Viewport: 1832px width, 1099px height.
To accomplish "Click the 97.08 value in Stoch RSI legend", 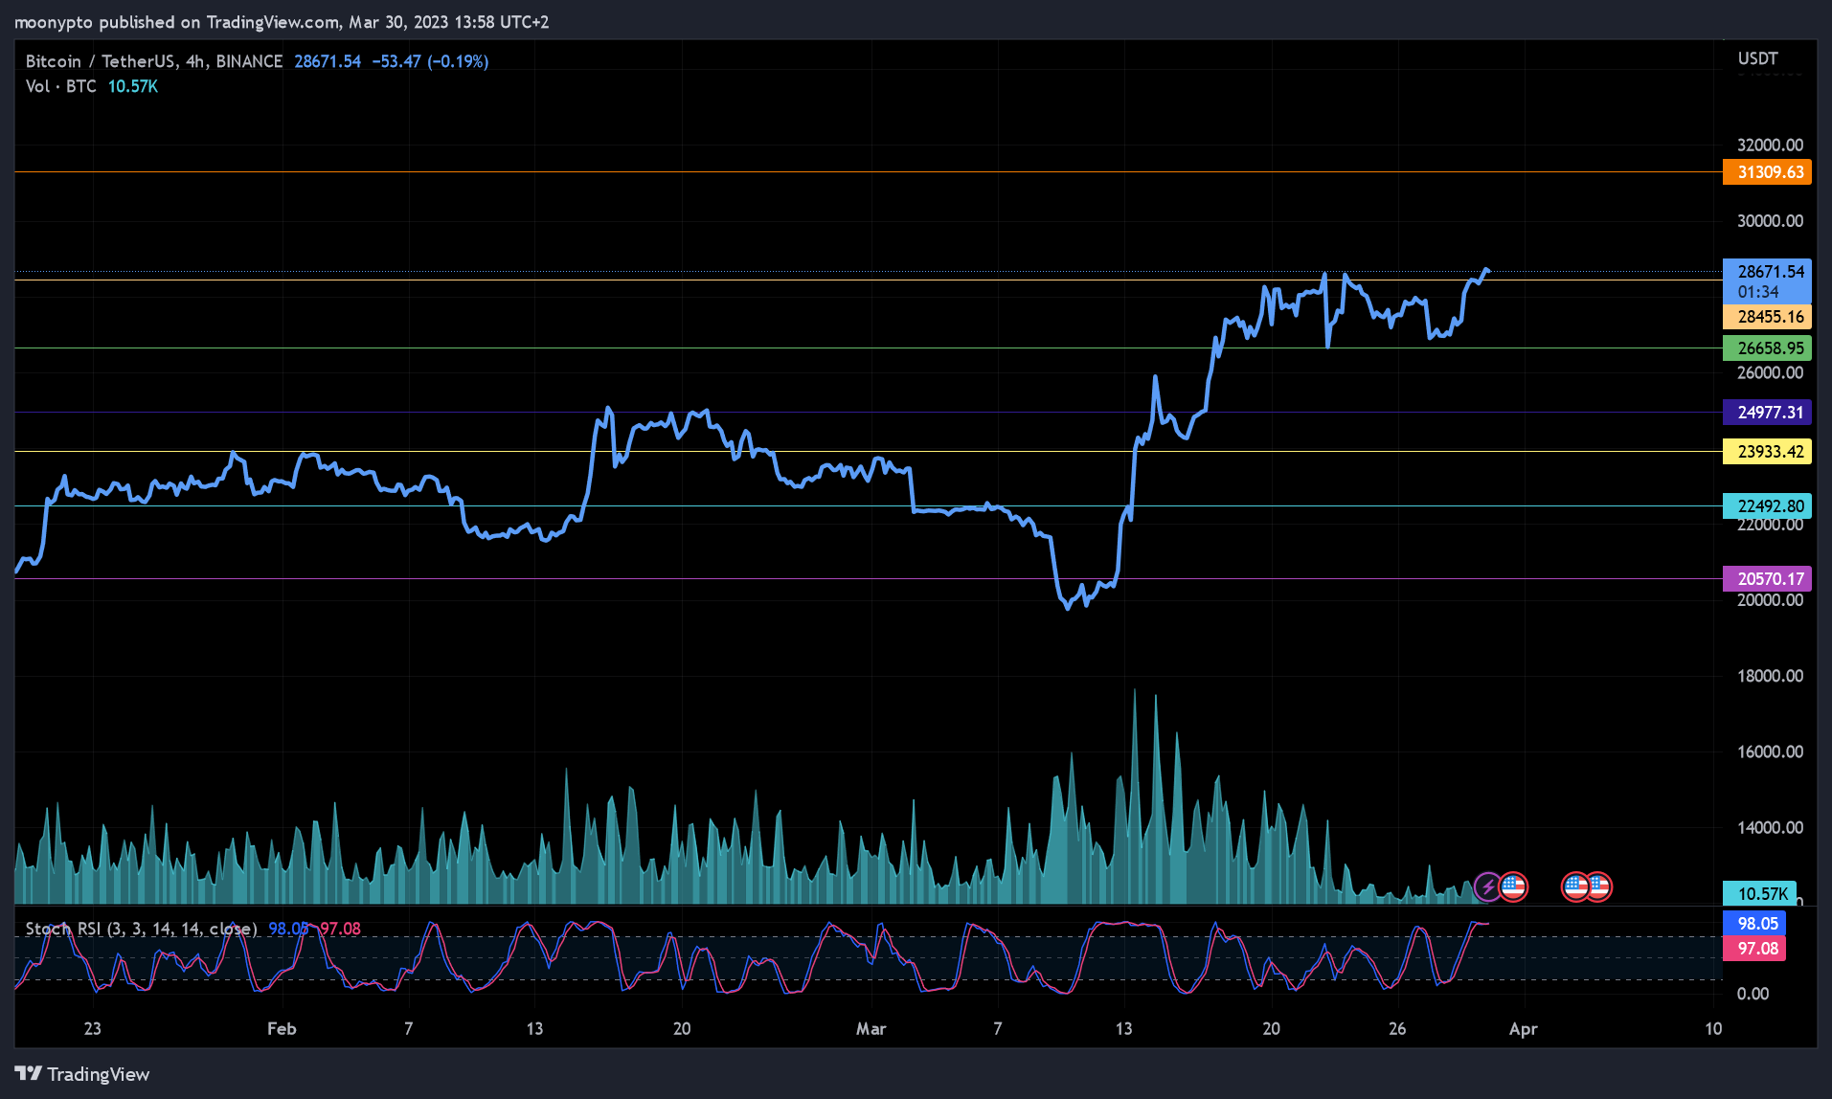I will pos(340,929).
